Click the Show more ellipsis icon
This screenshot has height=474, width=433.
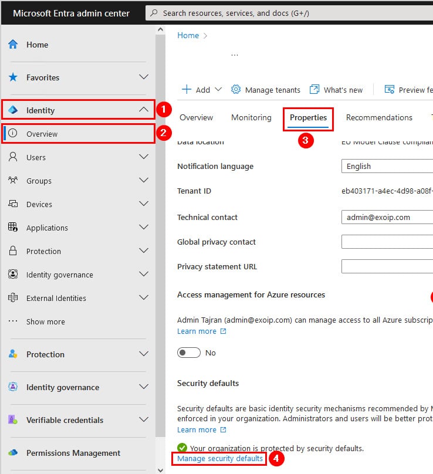(x=13, y=321)
